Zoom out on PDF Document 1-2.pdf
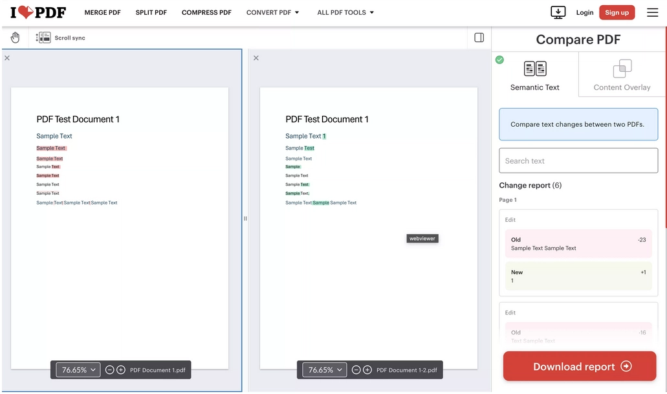The width and height of the screenshot is (667, 394). point(356,370)
